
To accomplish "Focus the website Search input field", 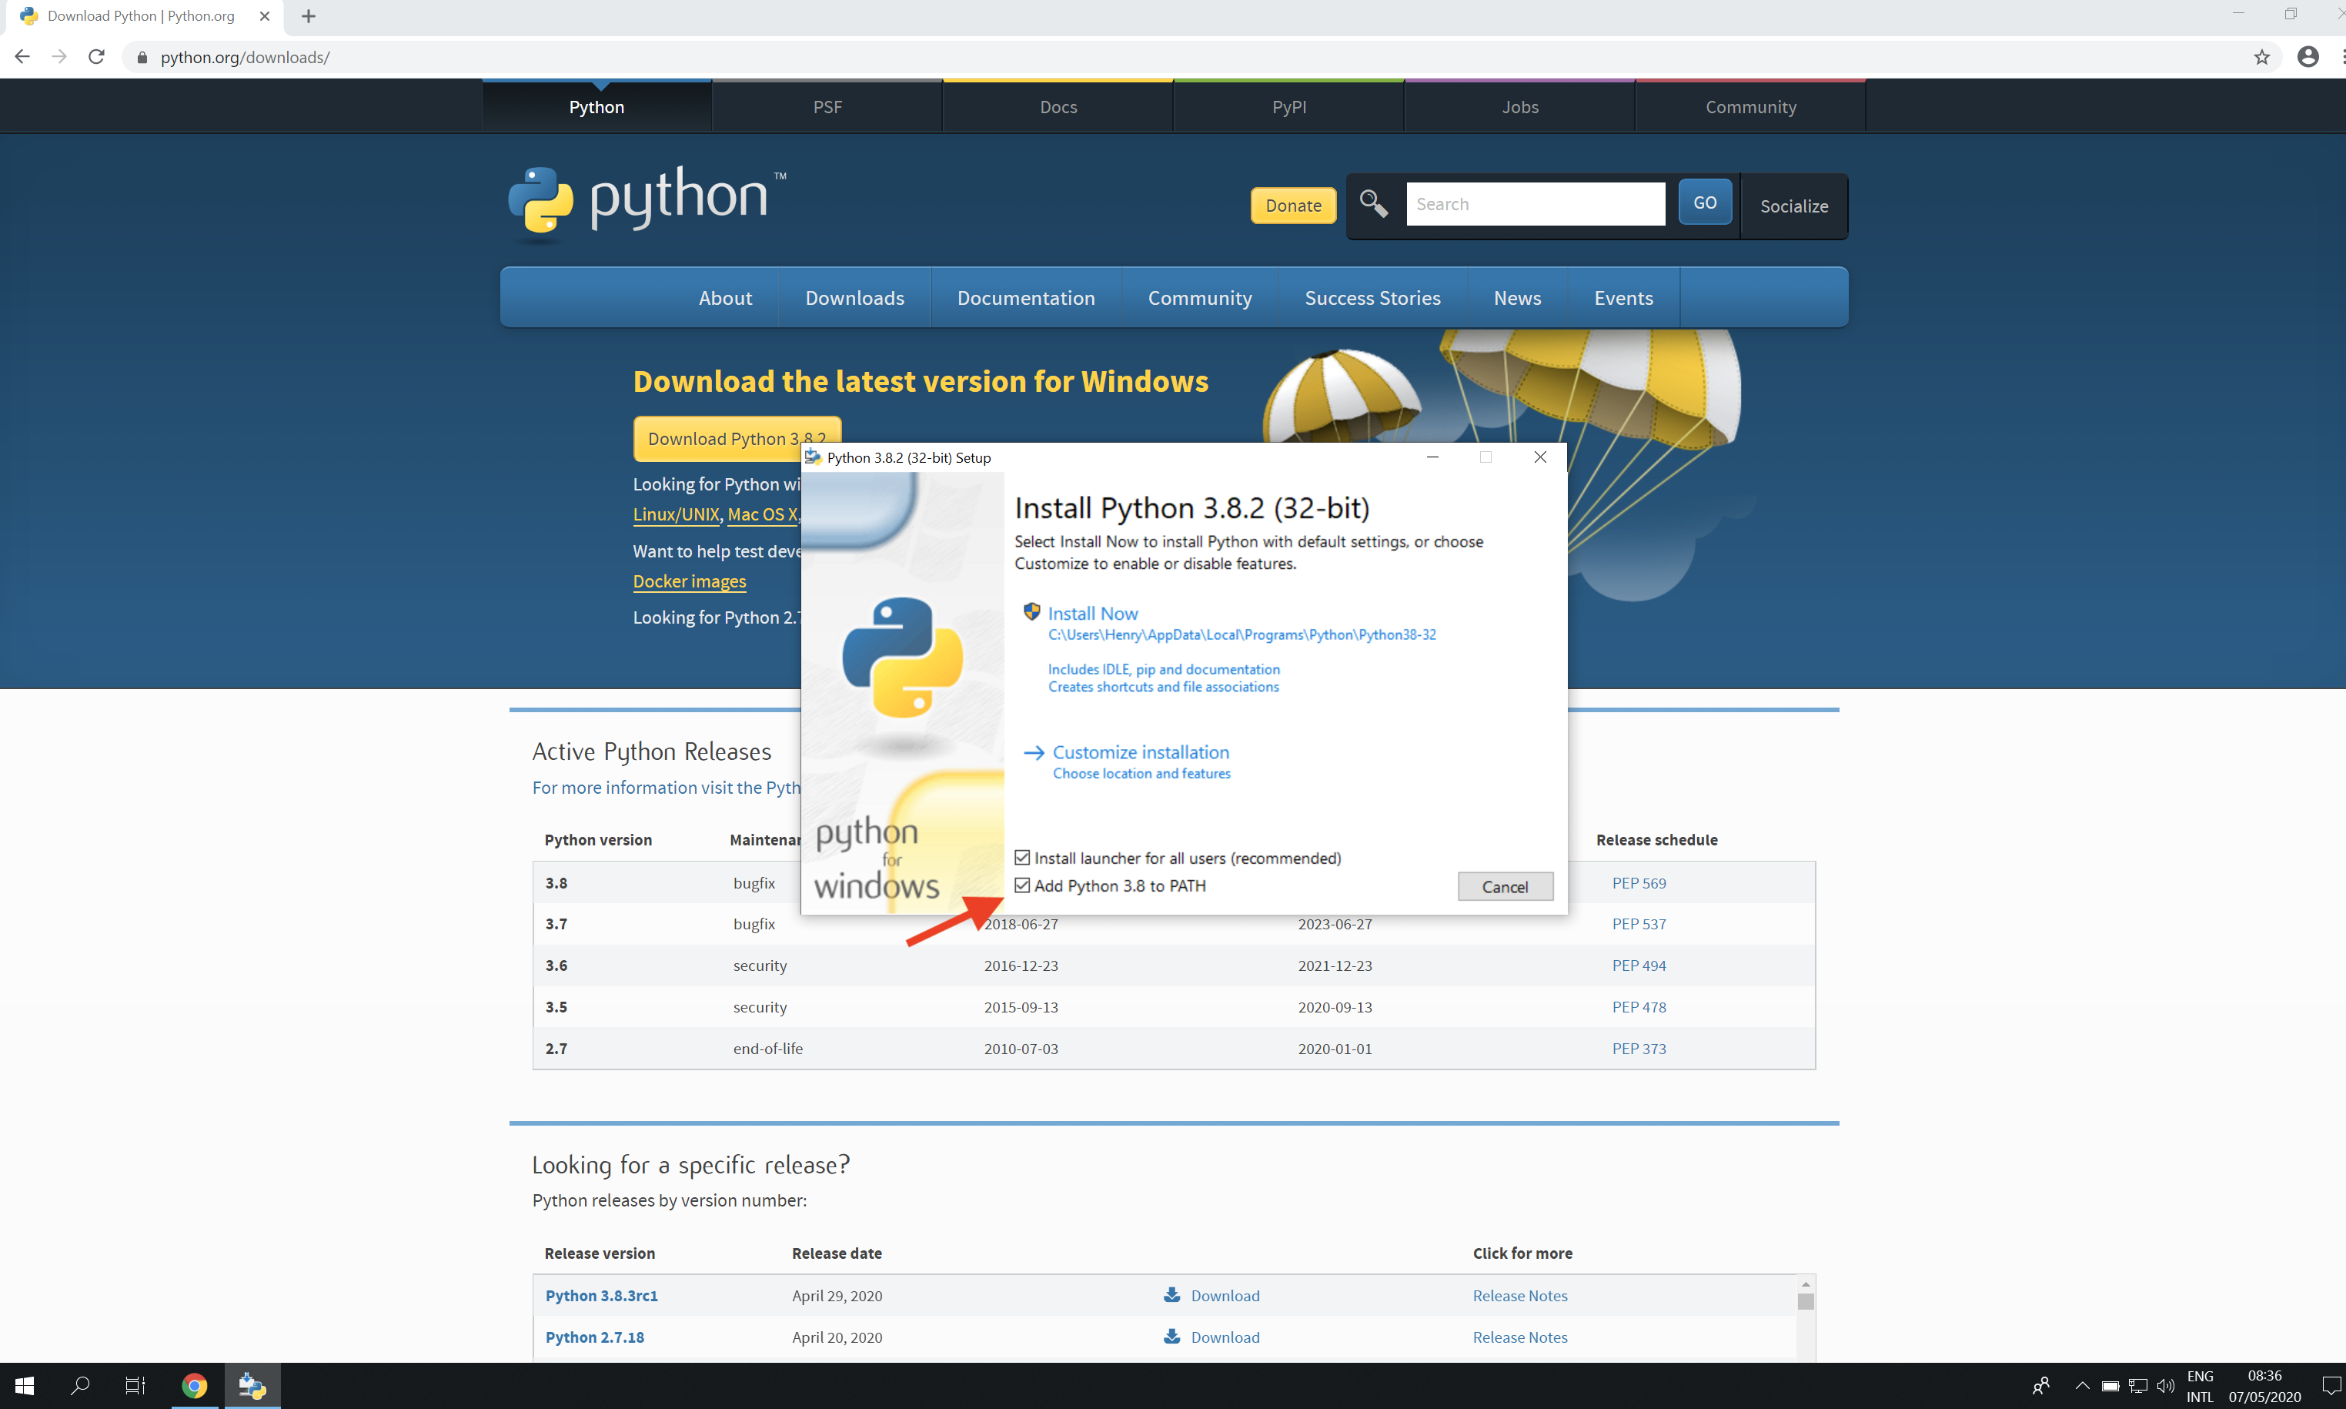I will point(1535,203).
